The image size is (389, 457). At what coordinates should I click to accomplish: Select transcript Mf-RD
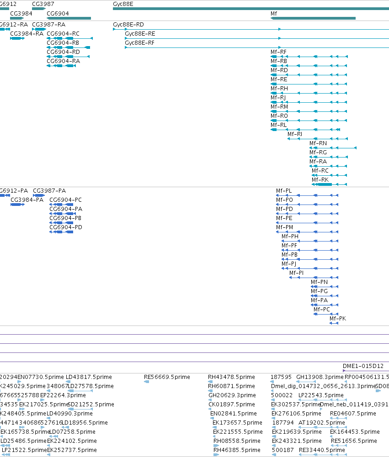(x=309, y=75)
